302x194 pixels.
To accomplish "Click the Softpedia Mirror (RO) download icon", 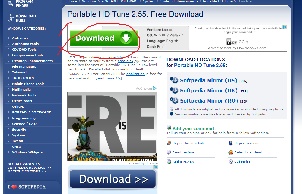I will tap(174, 100).
